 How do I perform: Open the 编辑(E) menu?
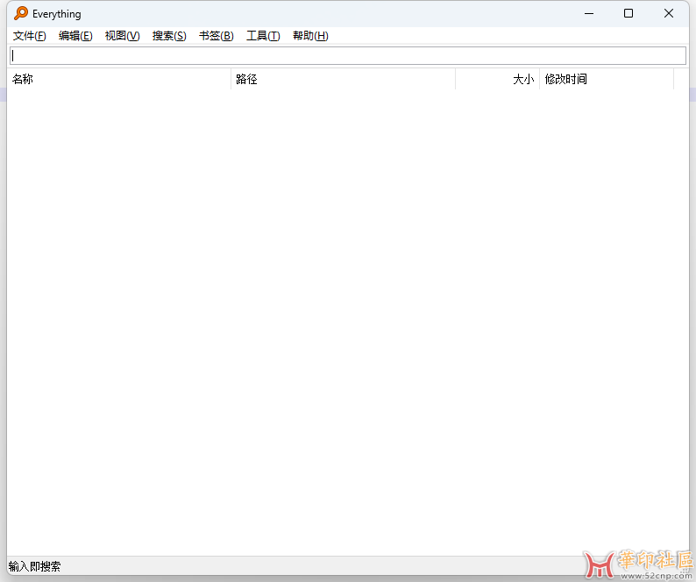(75, 36)
